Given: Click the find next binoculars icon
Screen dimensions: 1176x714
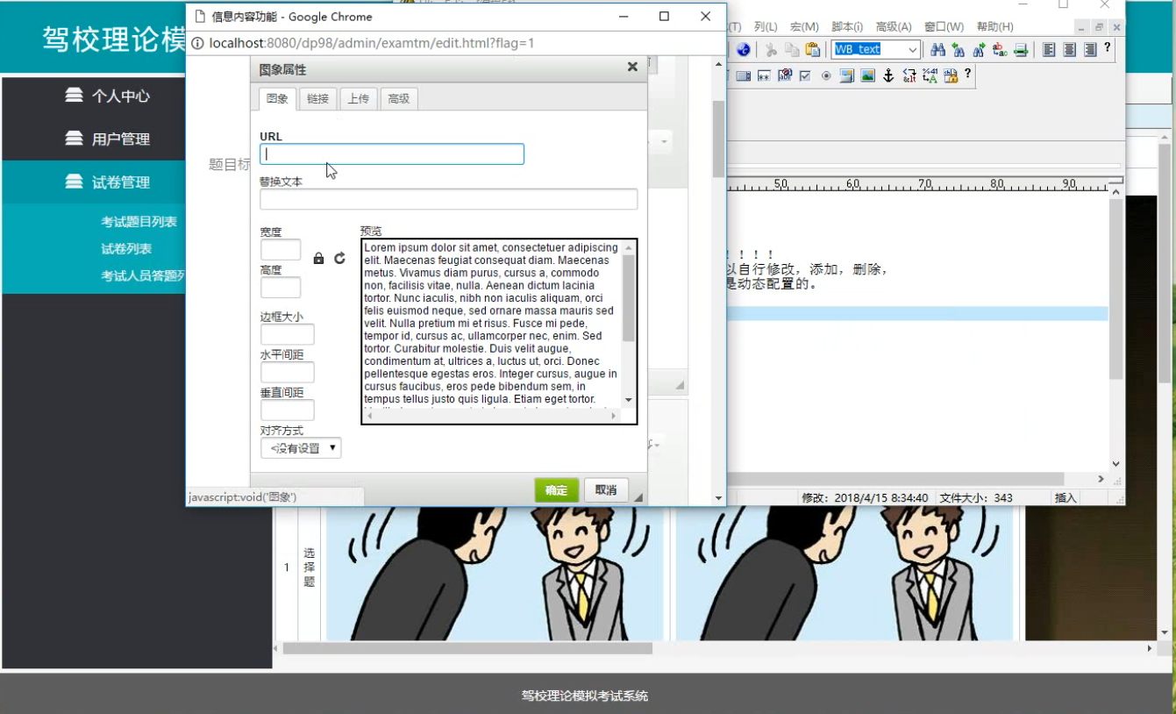Looking at the screenshot, I should click(x=979, y=50).
